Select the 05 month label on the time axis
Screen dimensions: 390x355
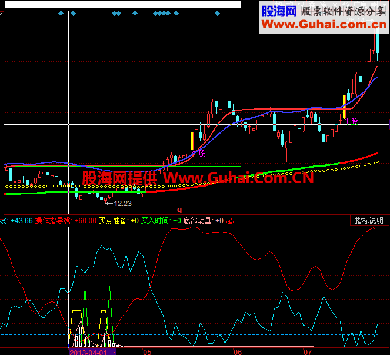[x=147, y=352]
